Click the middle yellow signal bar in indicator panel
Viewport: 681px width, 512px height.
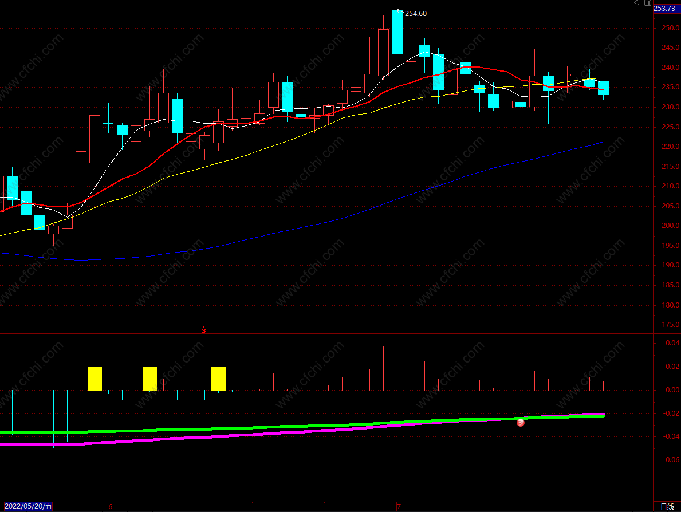coord(150,378)
